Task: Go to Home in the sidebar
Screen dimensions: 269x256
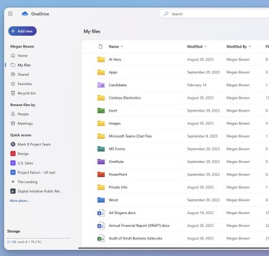Action: point(22,56)
